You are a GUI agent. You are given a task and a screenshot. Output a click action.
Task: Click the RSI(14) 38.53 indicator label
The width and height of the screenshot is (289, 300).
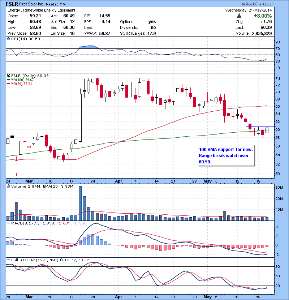pyautogui.click(x=25, y=39)
